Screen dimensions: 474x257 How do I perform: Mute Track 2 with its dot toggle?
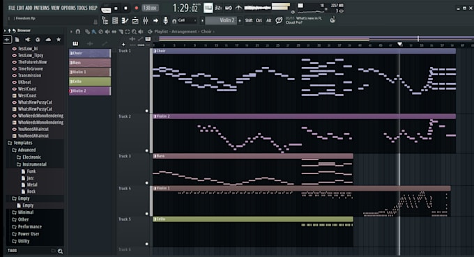[146, 150]
